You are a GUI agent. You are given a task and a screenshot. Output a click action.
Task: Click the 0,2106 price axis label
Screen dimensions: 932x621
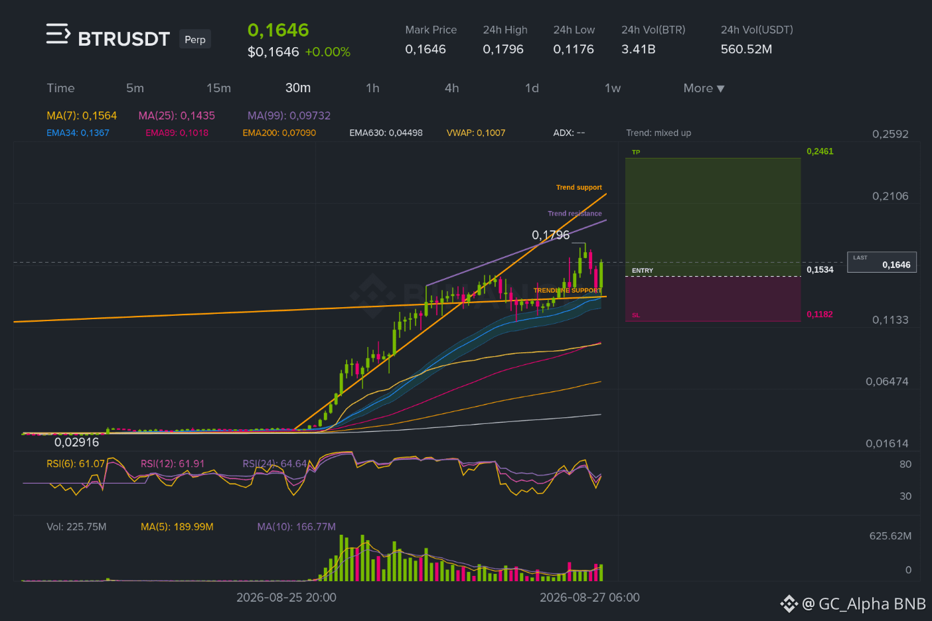tap(890, 196)
